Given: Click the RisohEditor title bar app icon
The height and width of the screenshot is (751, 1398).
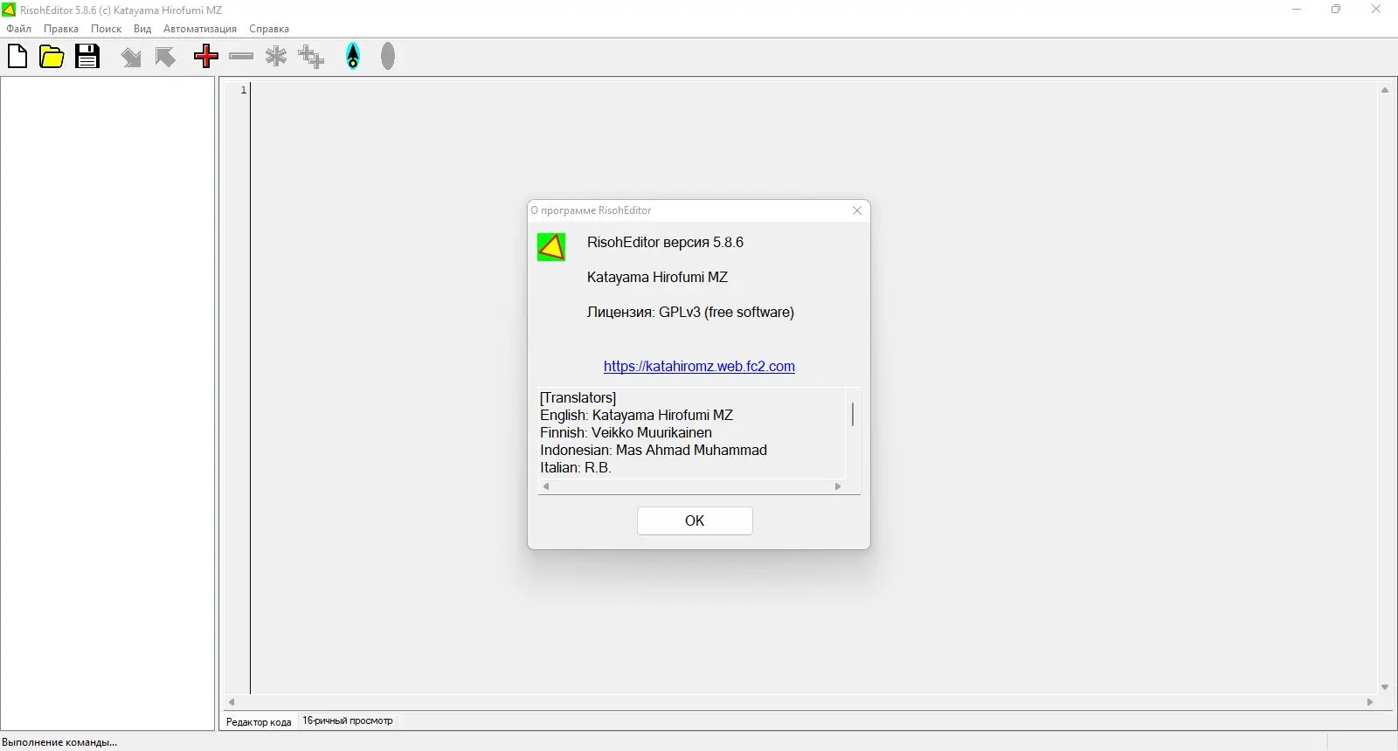Looking at the screenshot, I should (x=9, y=10).
